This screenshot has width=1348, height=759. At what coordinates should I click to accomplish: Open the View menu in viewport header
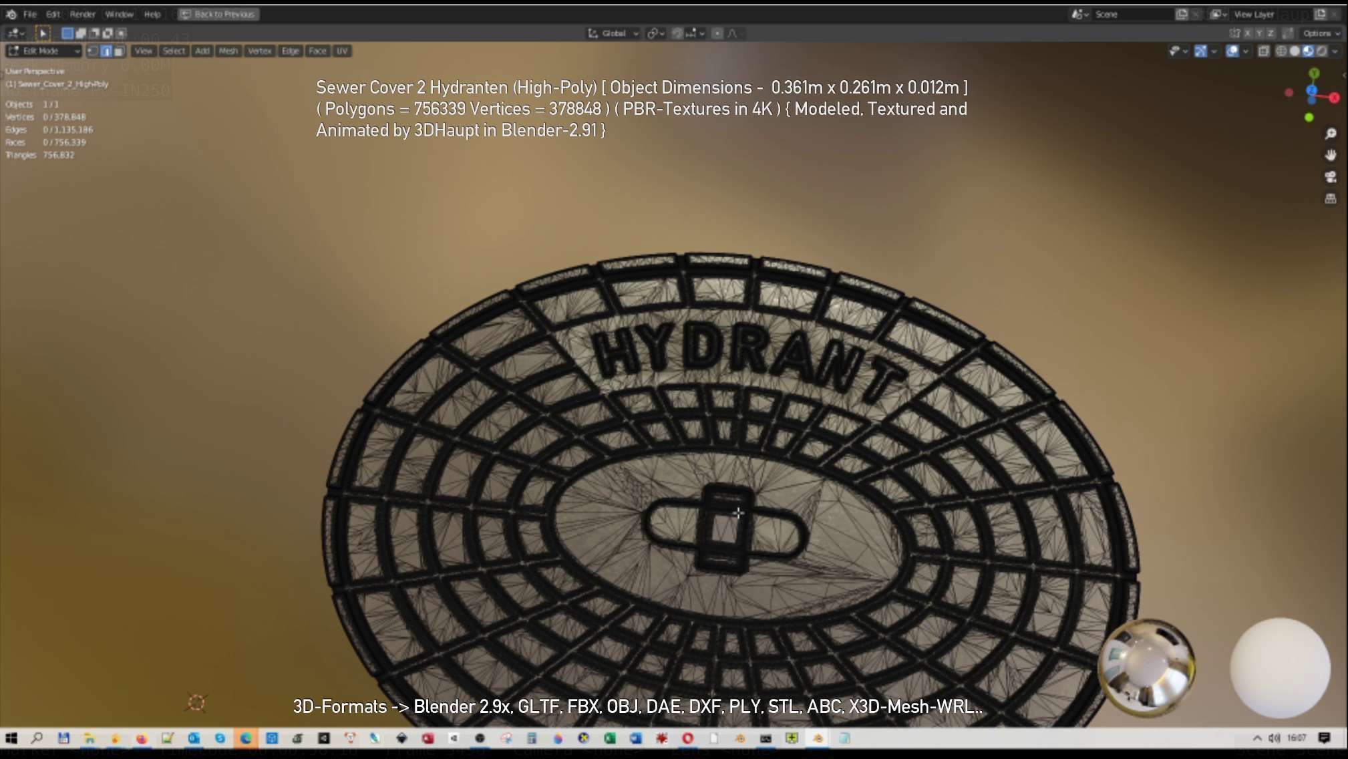143,51
